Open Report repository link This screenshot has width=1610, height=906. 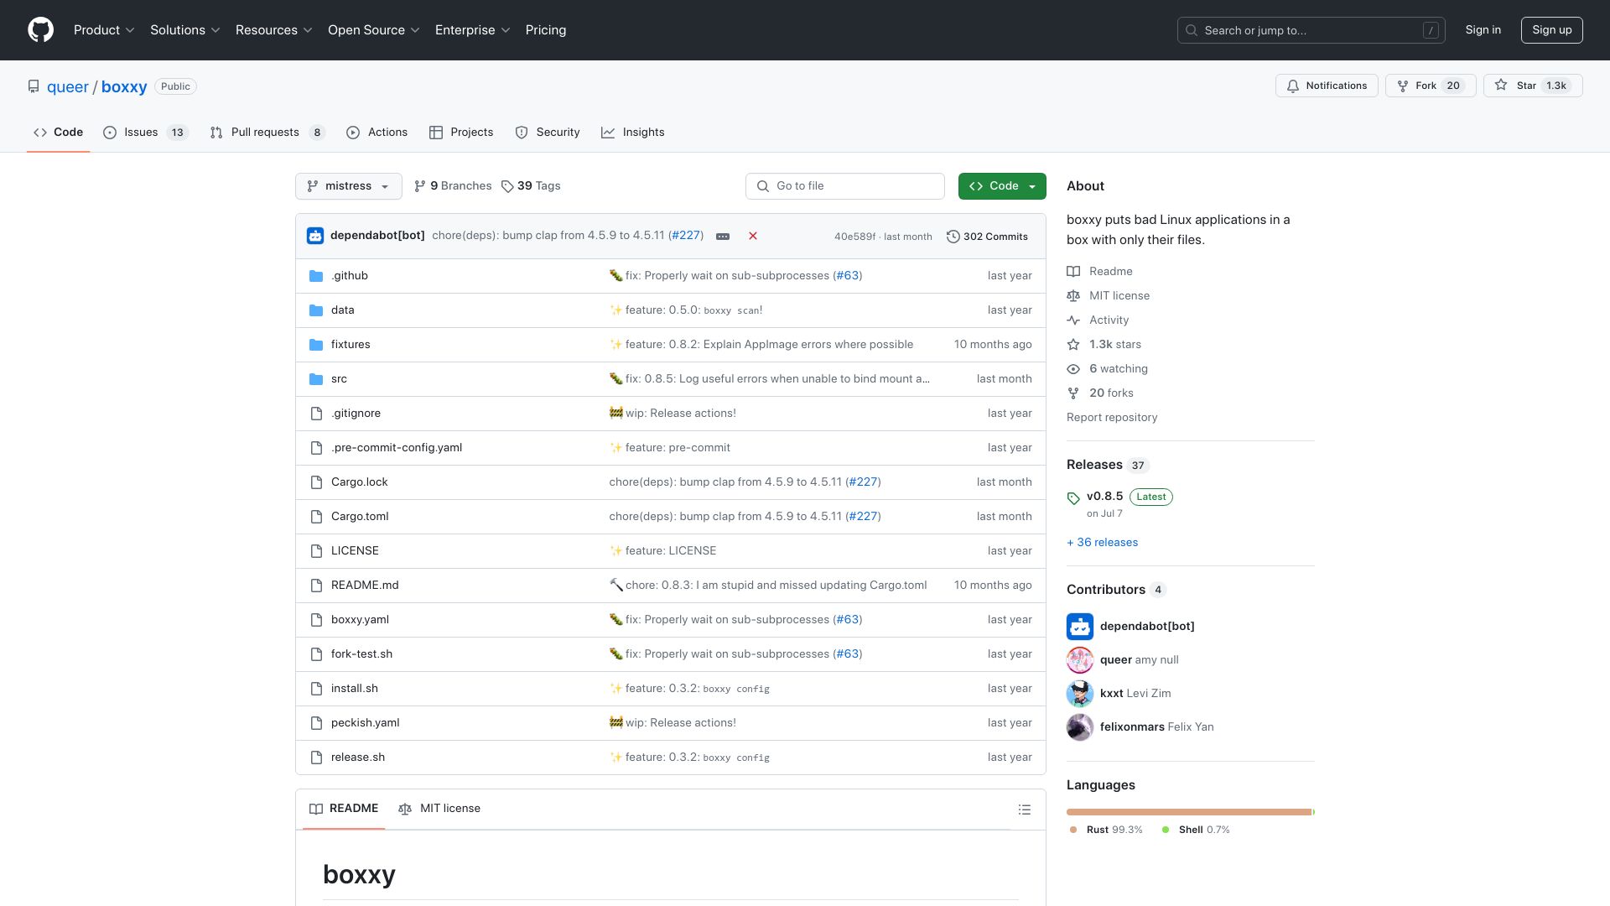1112,418
